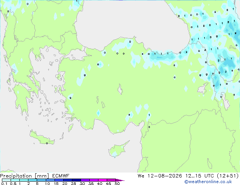Click the Precipitation [mm] title label
240x185 pixels.
click(25, 176)
